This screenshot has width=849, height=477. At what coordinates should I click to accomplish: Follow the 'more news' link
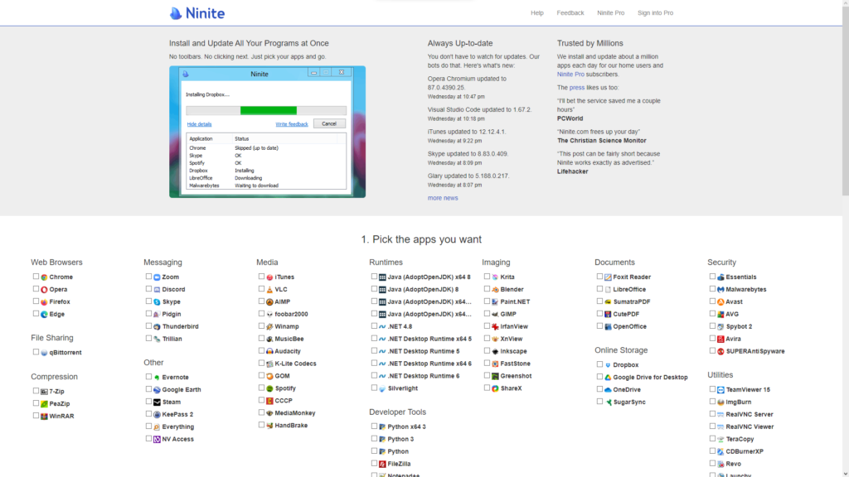tap(443, 198)
